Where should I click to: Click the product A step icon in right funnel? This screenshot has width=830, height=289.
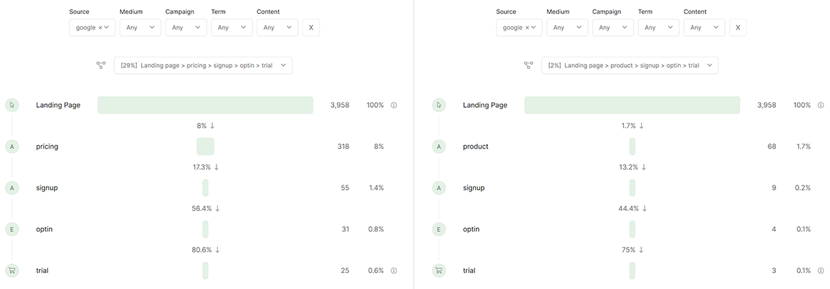click(x=439, y=147)
